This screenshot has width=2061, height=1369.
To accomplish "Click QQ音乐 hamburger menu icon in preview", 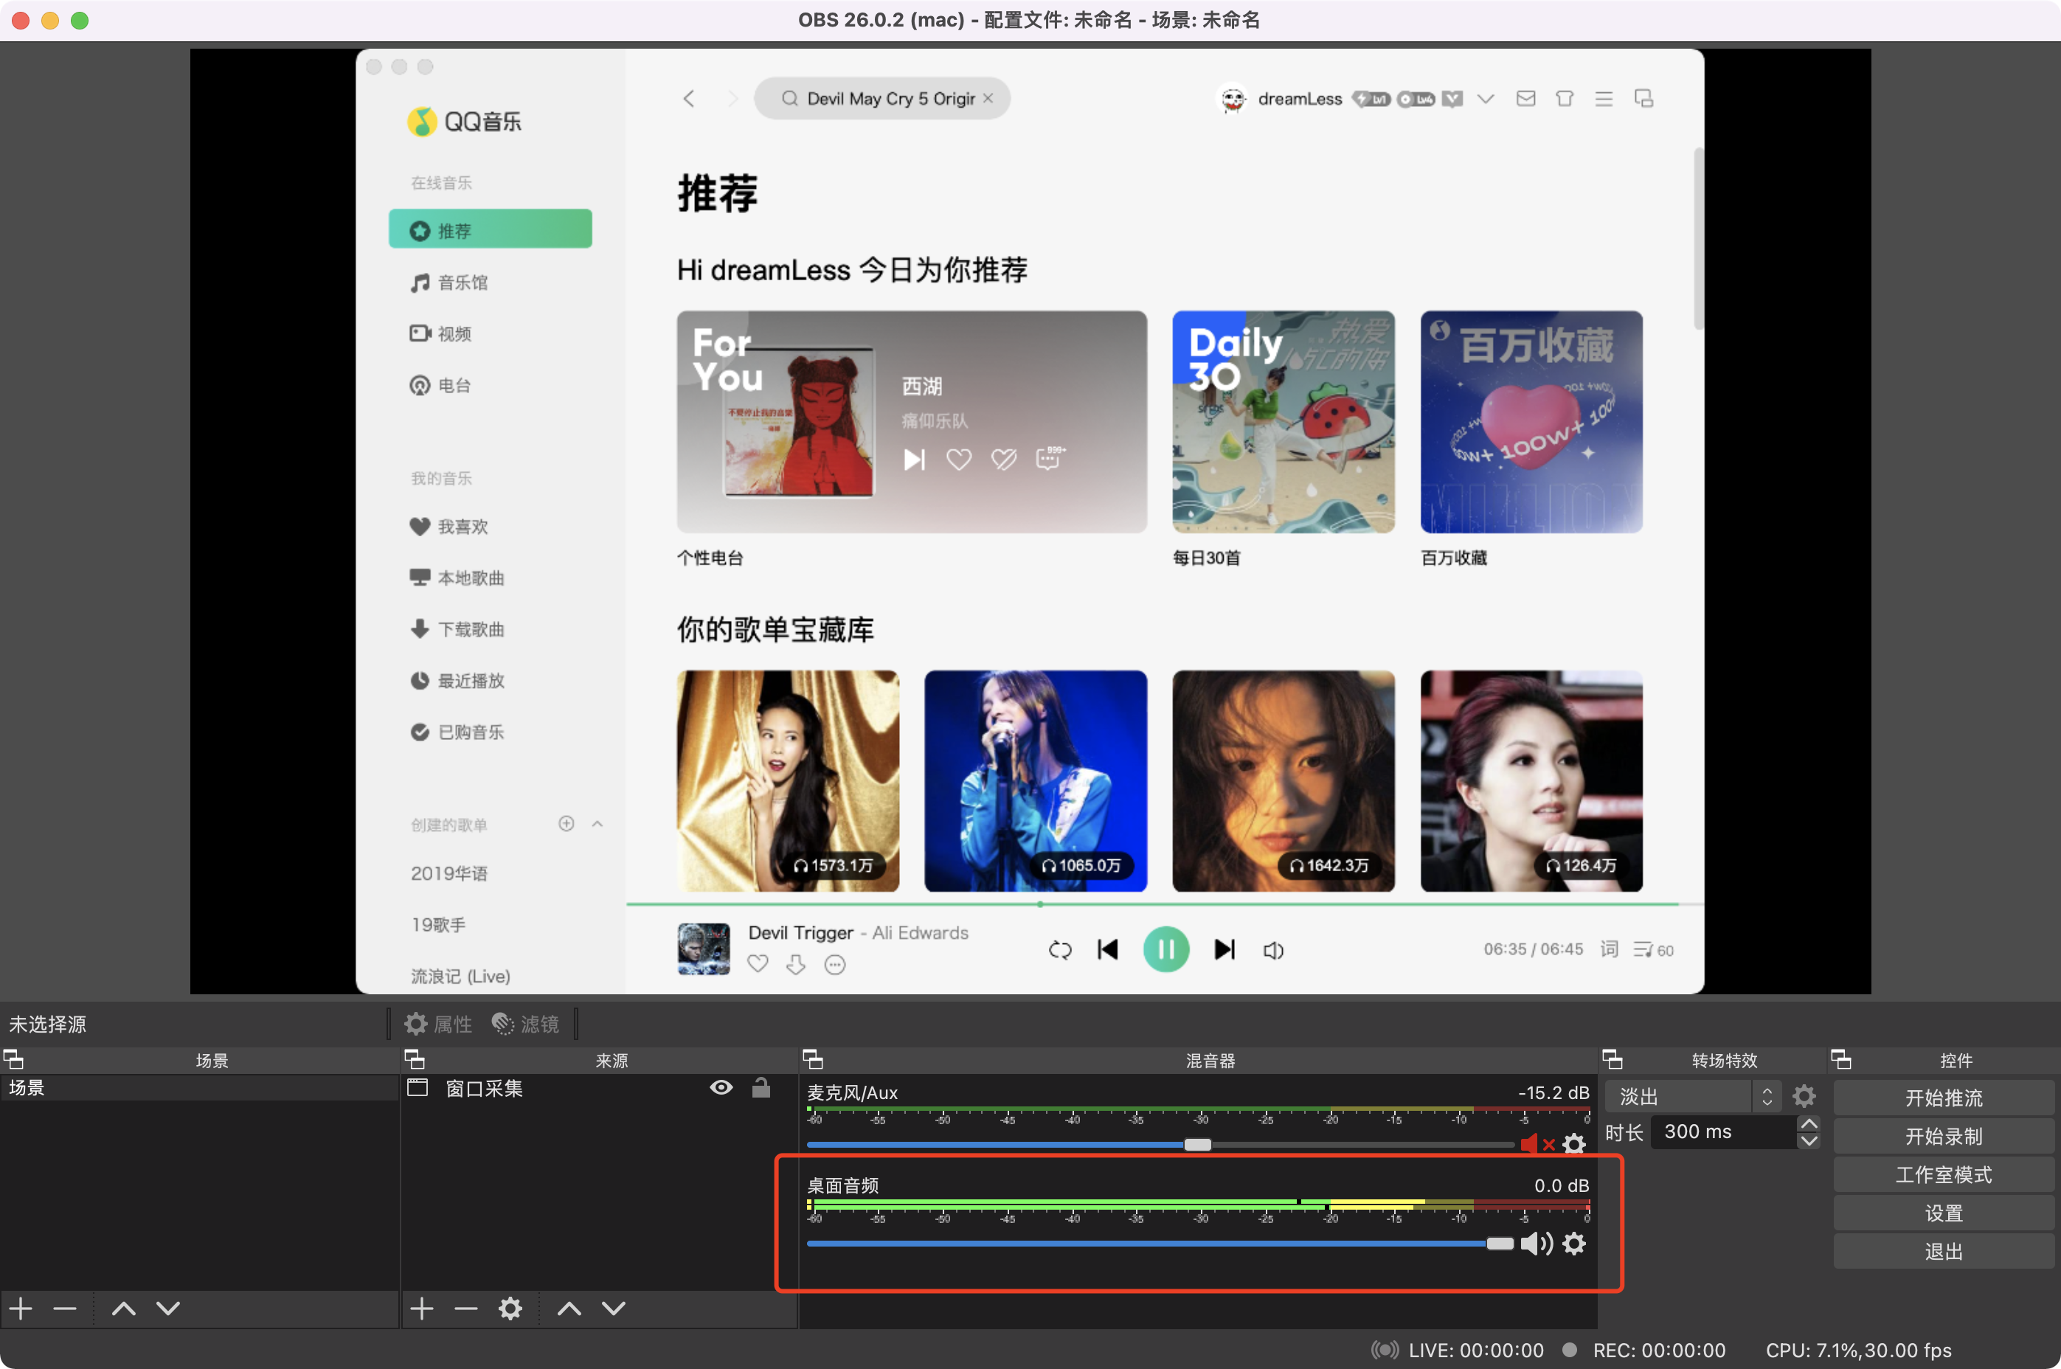I will [1604, 99].
